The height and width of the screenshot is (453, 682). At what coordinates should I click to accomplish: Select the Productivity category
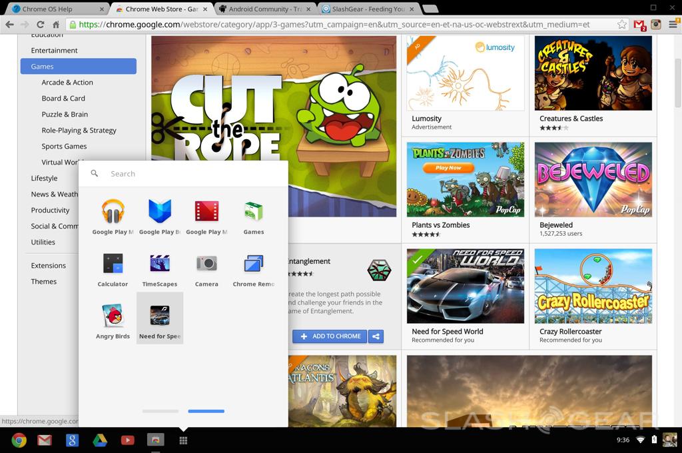click(x=49, y=211)
